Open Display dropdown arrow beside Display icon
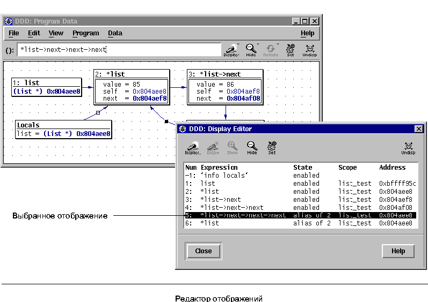The image size is (428, 302). tap(238, 44)
